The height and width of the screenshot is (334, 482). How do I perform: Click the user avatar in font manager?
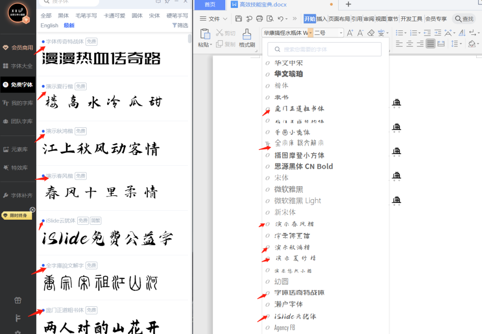click(18, 13)
